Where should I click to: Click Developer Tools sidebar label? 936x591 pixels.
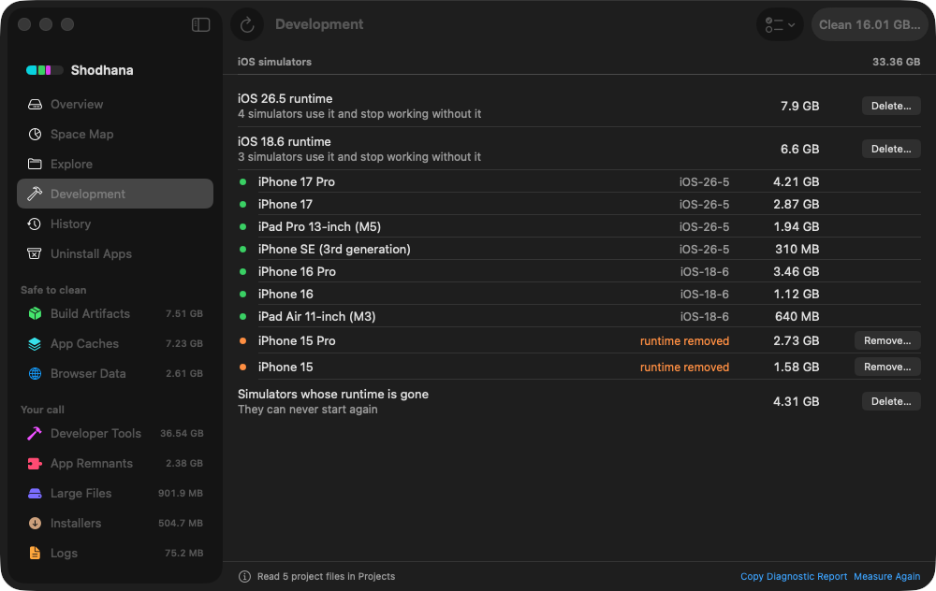pos(95,434)
